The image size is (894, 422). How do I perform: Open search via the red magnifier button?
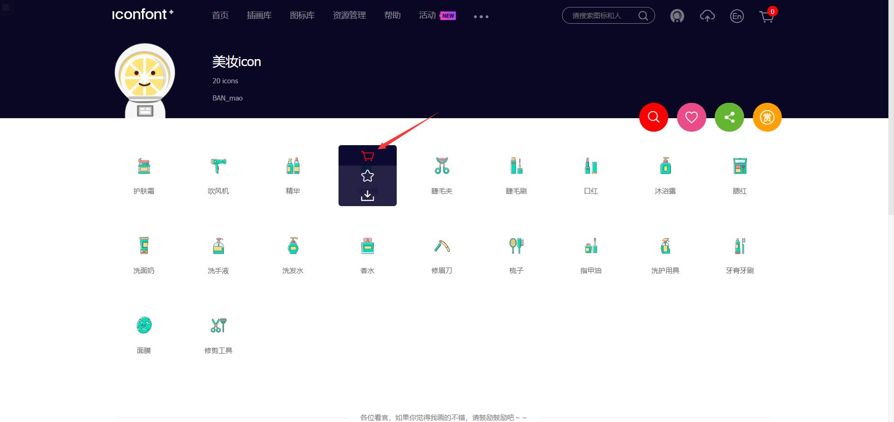click(x=653, y=117)
